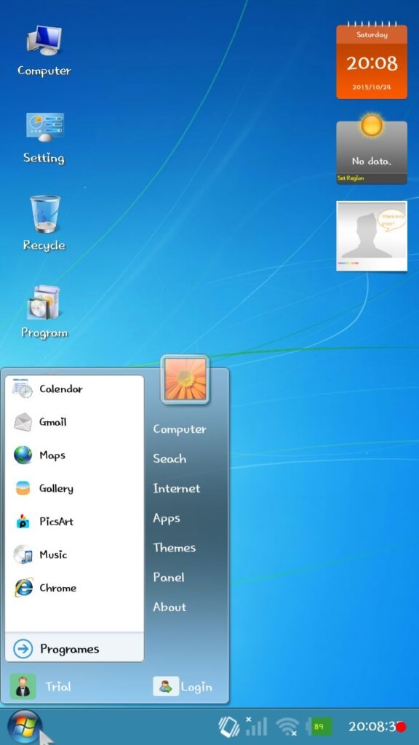Open the weather No data widget

click(x=372, y=150)
